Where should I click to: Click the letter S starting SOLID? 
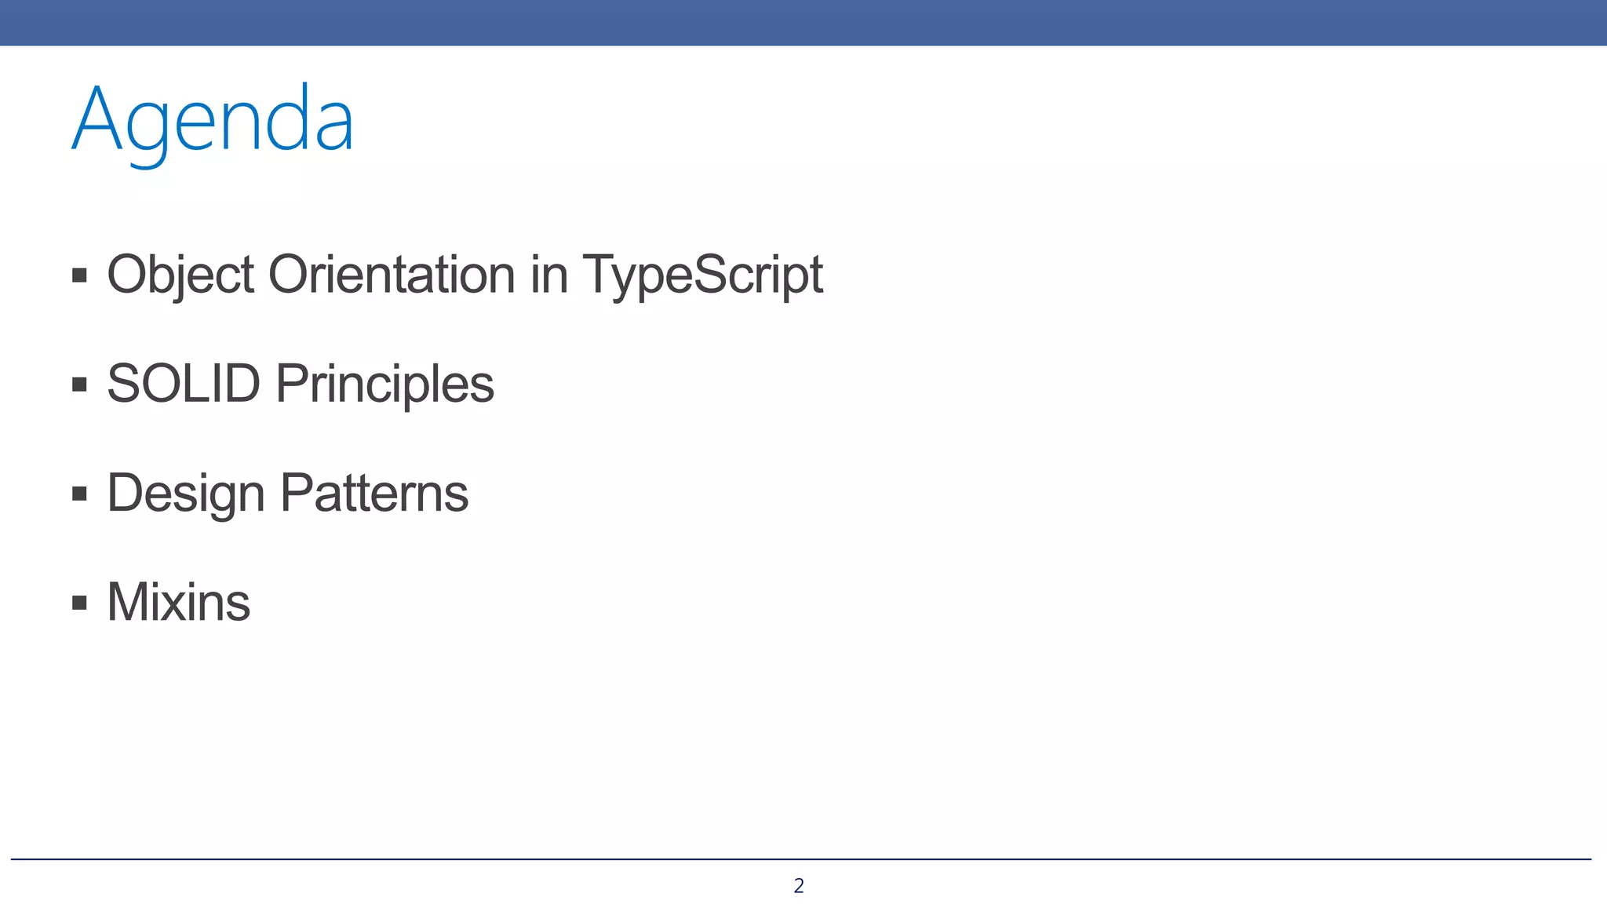[123, 384]
